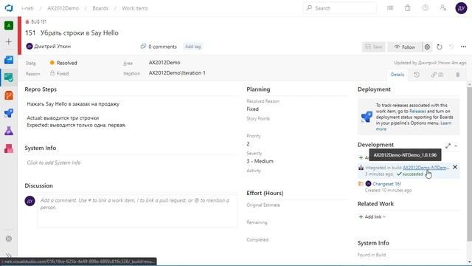Go to Work items breadcrumb

(x=135, y=8)
